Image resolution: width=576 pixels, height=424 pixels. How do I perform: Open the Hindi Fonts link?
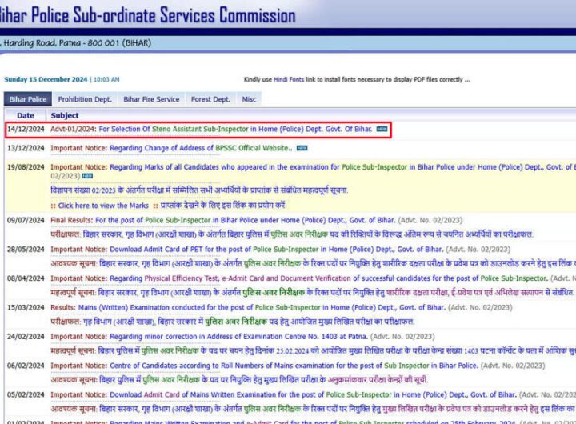[289, 79]
